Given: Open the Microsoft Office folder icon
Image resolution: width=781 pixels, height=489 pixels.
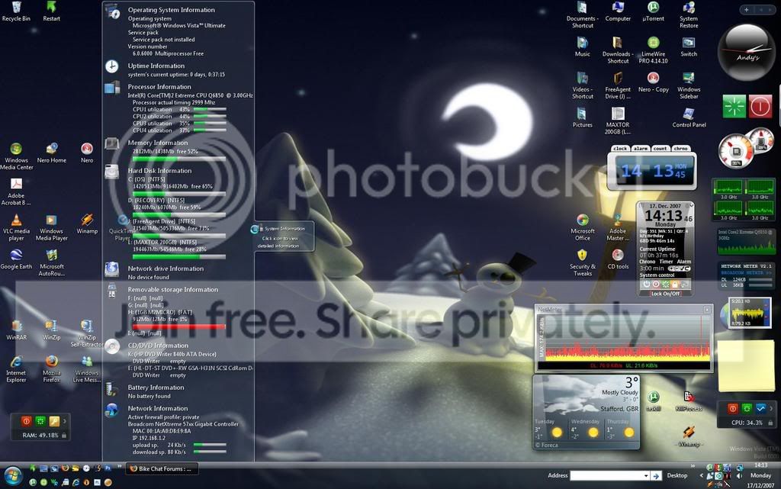Looking at the screenshot, I should tap(582, 227).
